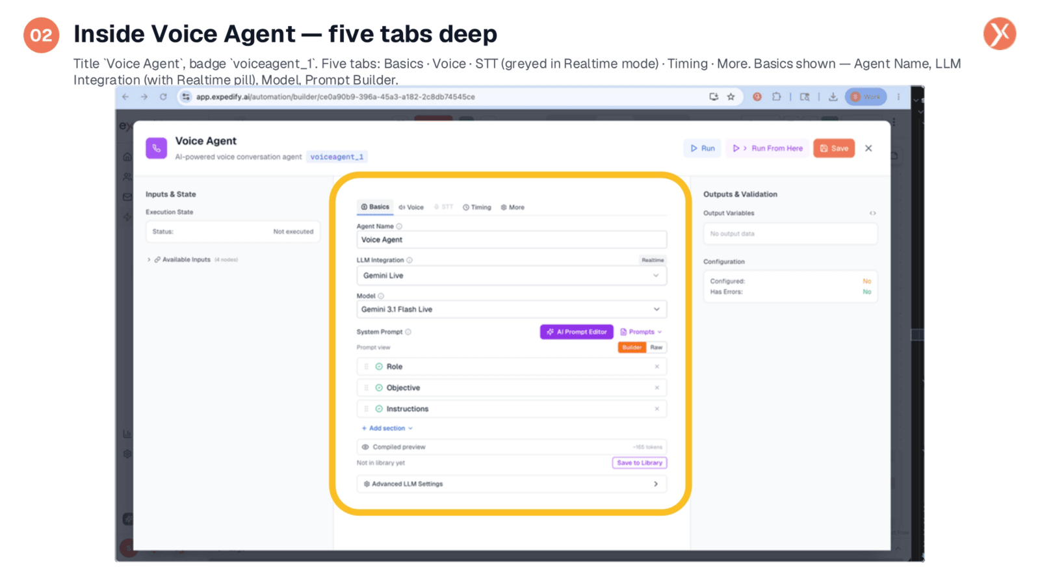Switch prompt view to Builder
The width and height of the screenshot is (1040, 585).
[x=632, y=347]
